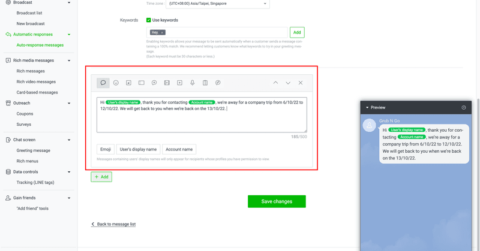Viewport: 480px width, 251px height.
Task: Collapse the Data controls section
Action: 69,172
